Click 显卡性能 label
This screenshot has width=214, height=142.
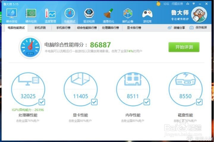click(x=80, y=115)
